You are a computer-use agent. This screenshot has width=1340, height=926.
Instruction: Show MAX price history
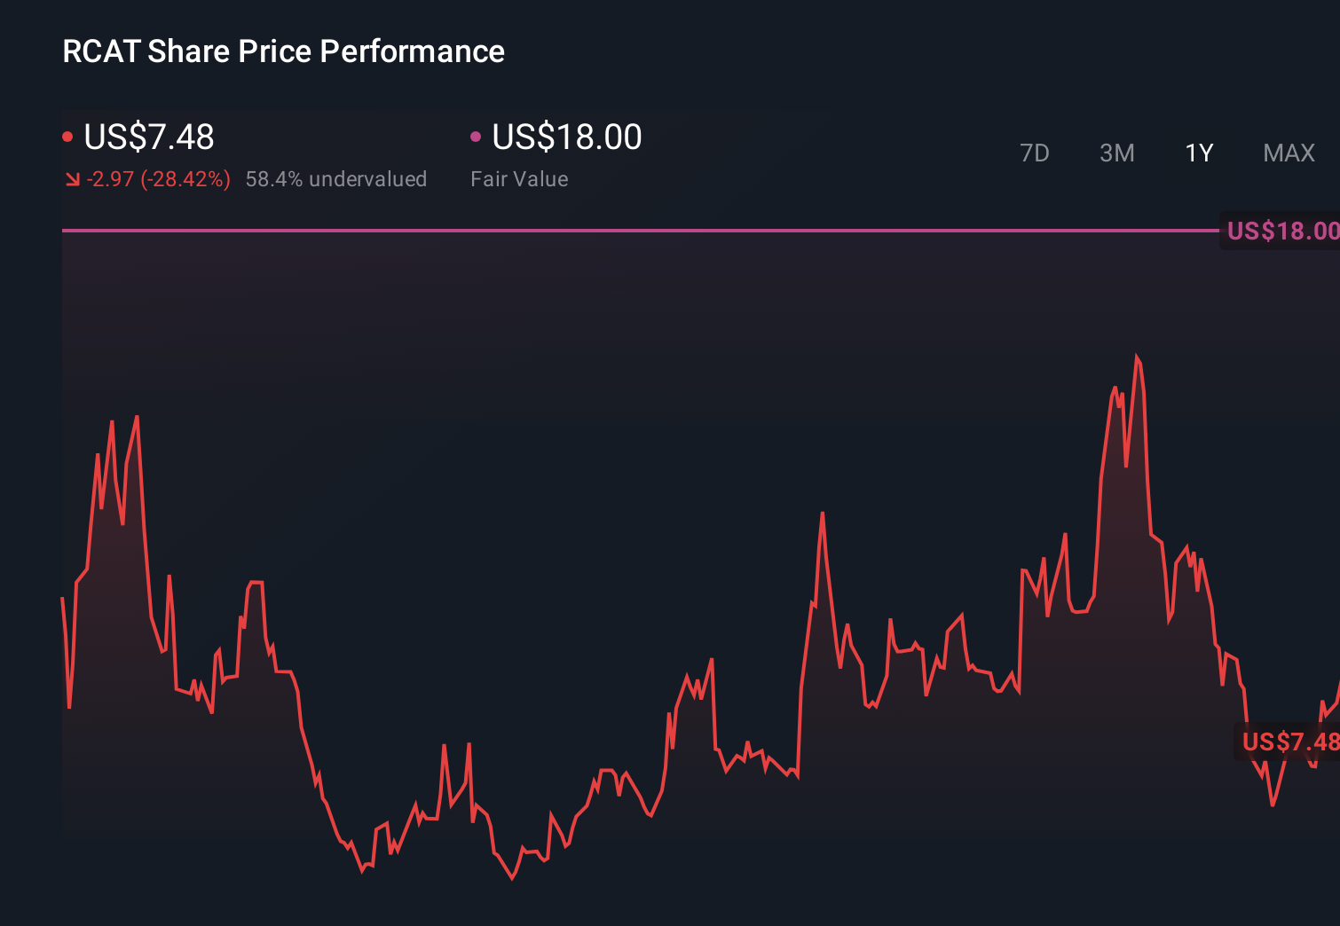tap(1289, 153)
